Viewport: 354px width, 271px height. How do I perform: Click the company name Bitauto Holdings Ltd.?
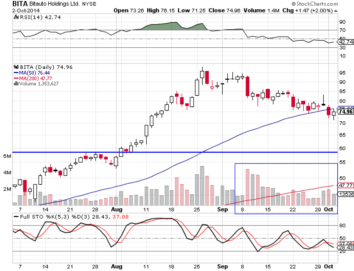[55, 4]
